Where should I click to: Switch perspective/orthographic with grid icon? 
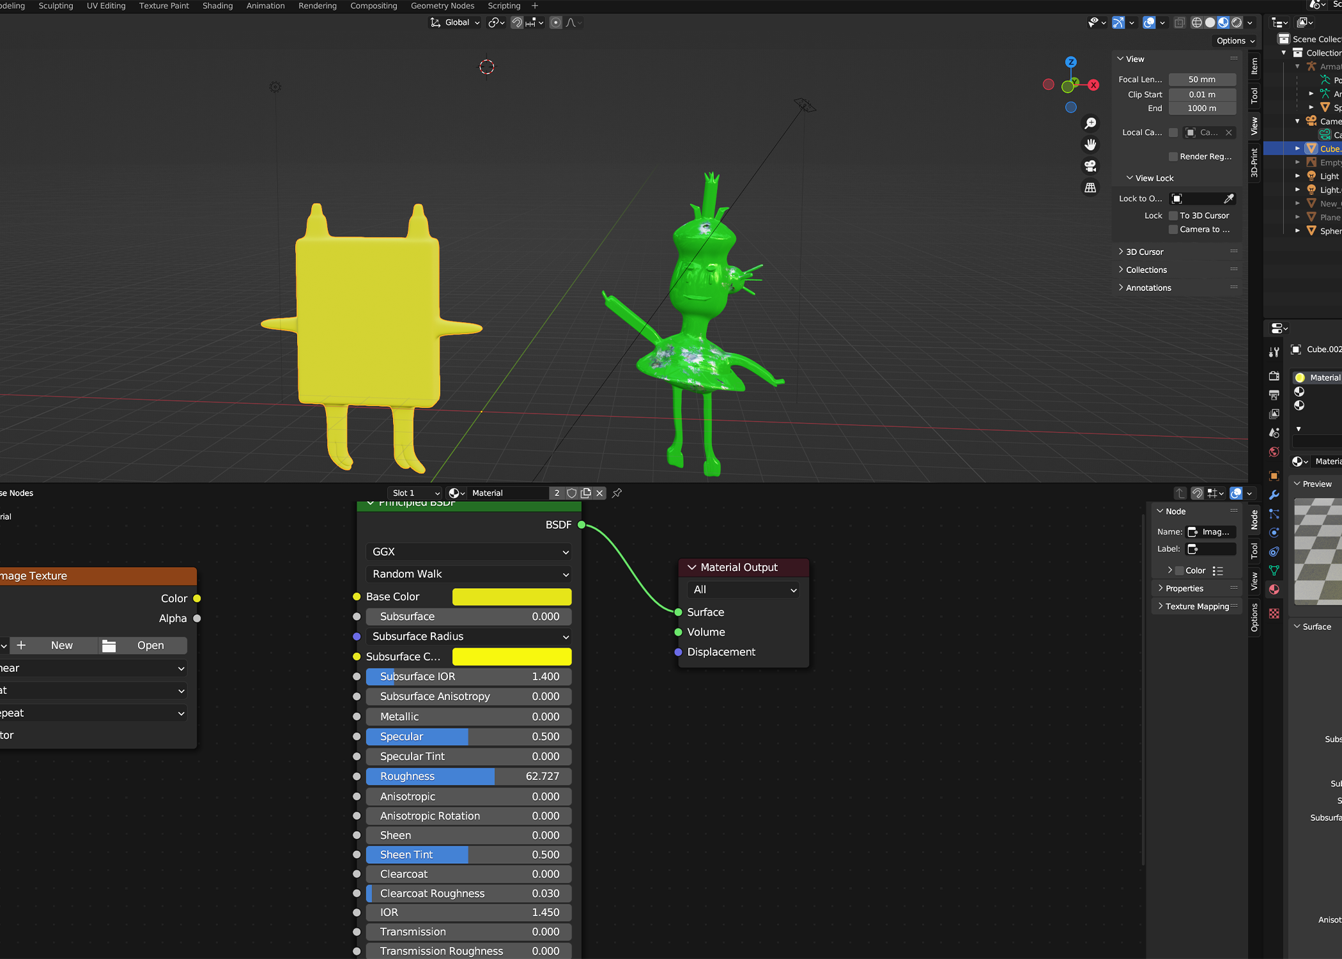pos(1090,188)
